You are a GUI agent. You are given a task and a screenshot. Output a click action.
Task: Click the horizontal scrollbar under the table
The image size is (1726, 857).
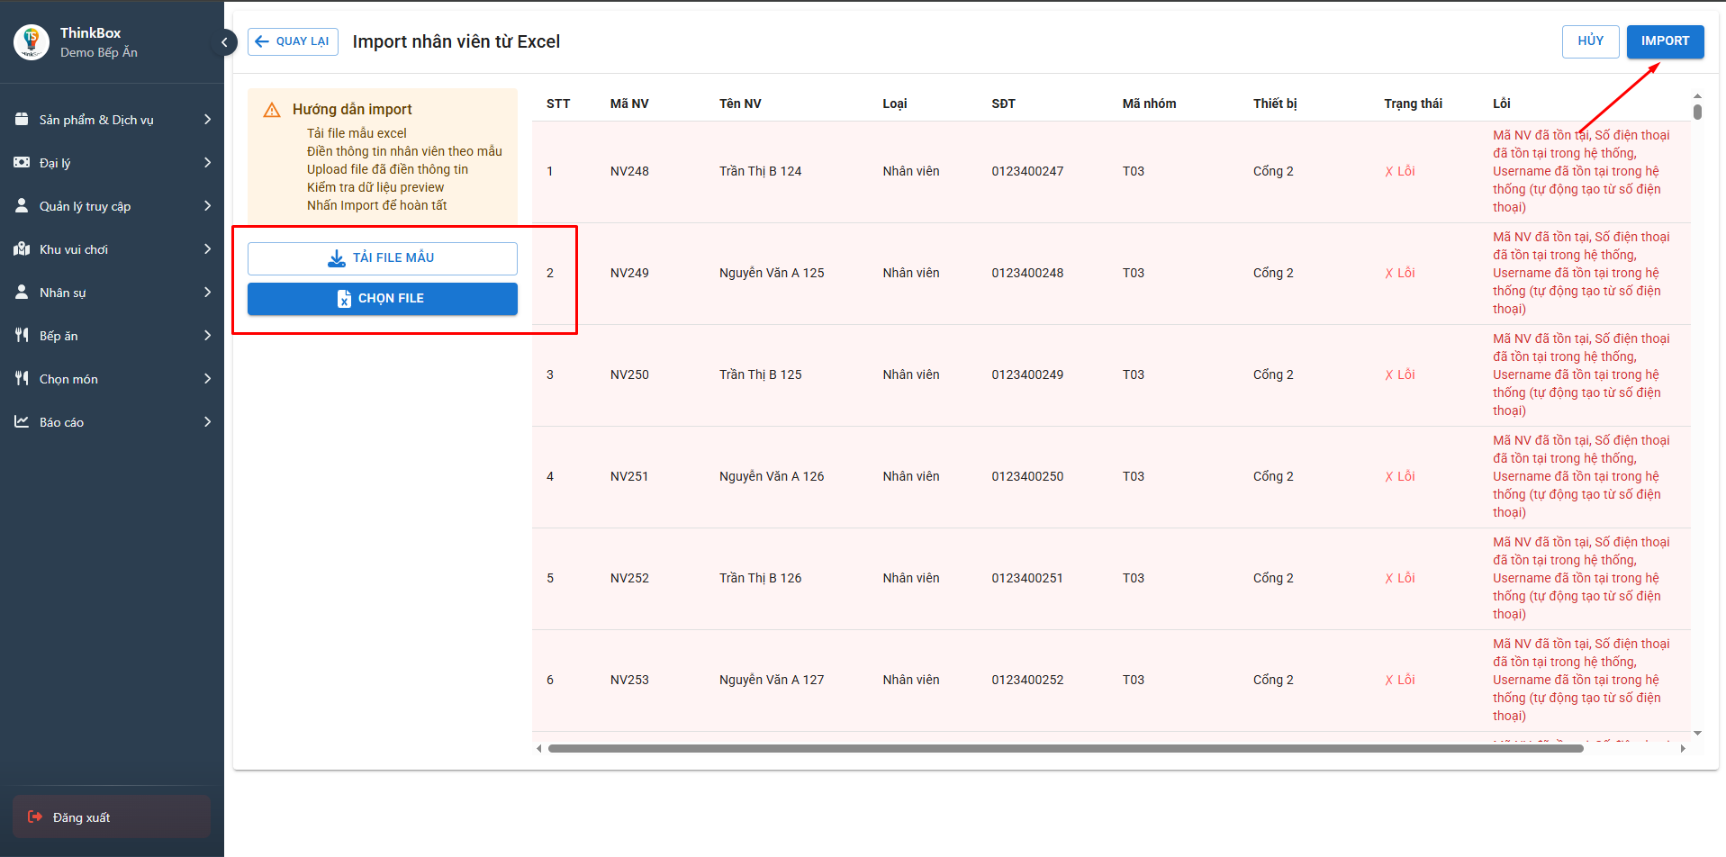[x=1064, y=748]
